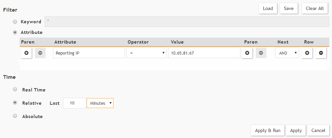Choose the Absolute time option

tap(15, 116)
